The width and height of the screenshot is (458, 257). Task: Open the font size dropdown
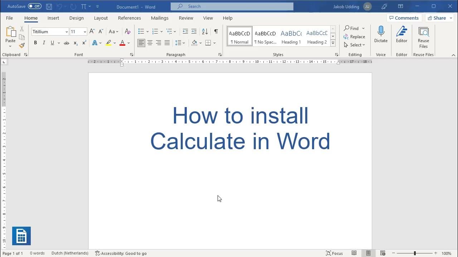[85, 32]
